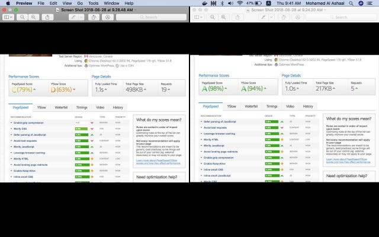Screen dimensions: 379x237
Task: Rotate the image in the left Preview window
Action: (94, 17)
